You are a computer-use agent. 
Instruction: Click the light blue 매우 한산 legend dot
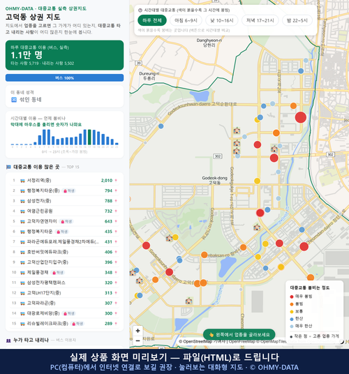[292, 327]
